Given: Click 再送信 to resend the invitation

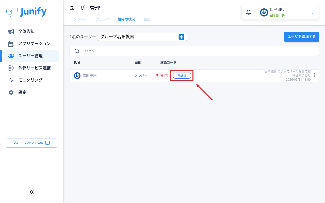Looking at the screenshot, I should (182, 76).
